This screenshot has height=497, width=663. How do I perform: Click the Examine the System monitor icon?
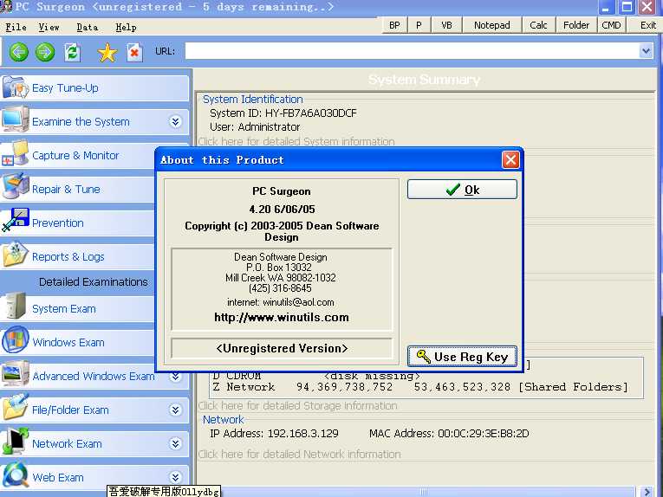pyautogui.click(x=16, y=120)
